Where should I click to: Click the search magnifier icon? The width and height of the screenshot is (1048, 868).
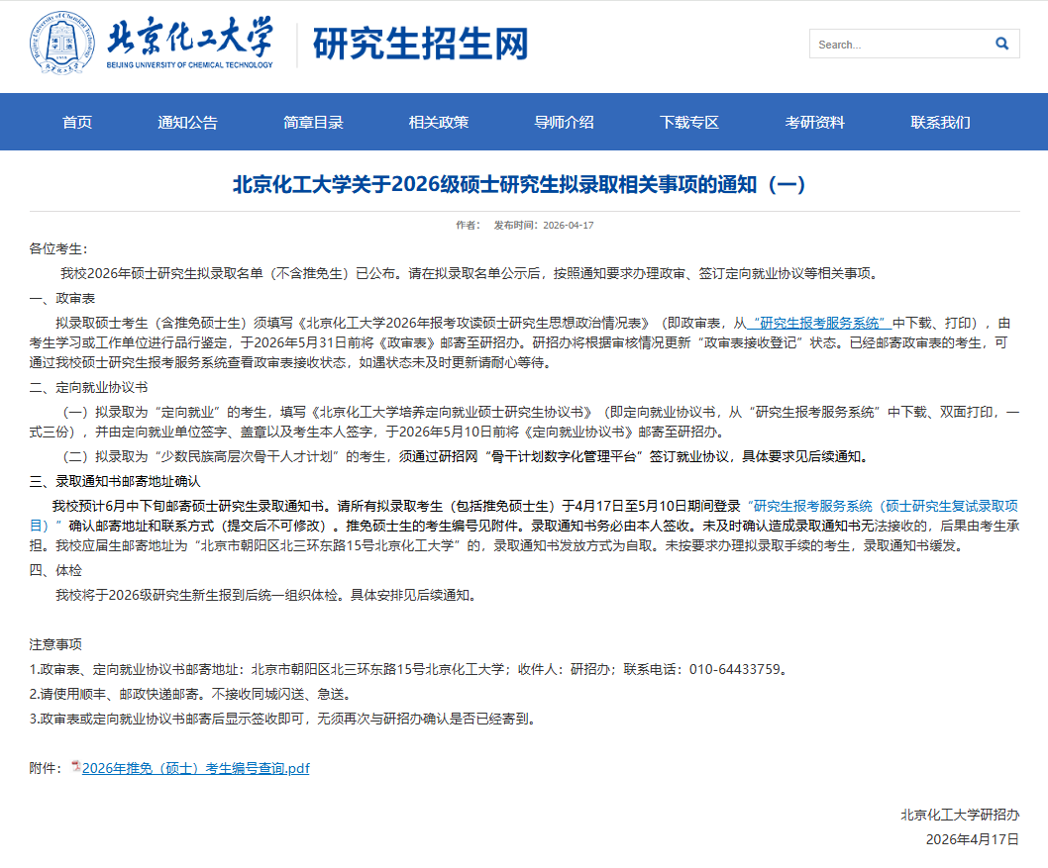pyautogui.click(x=1001, y=44)
